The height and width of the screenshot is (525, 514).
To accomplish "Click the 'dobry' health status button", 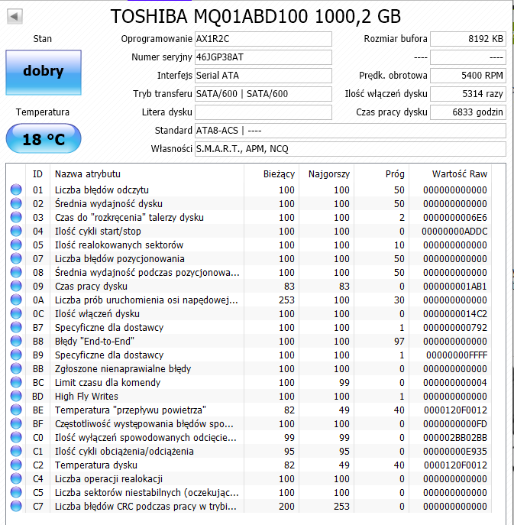I will [44, 73].
